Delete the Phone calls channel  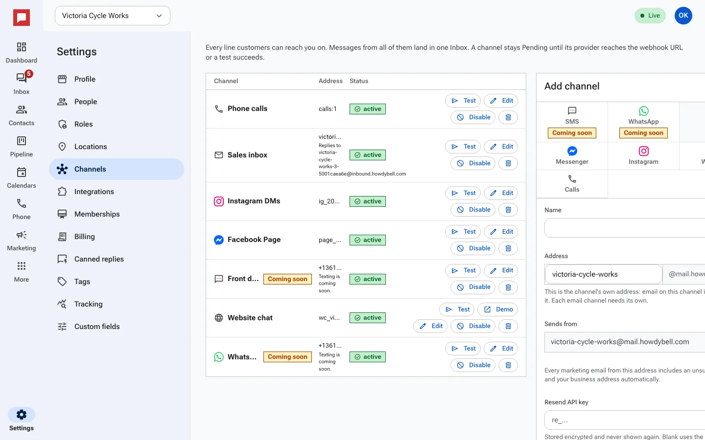[508, 117]
